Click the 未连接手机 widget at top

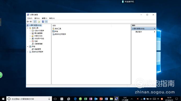click(128, 2)
